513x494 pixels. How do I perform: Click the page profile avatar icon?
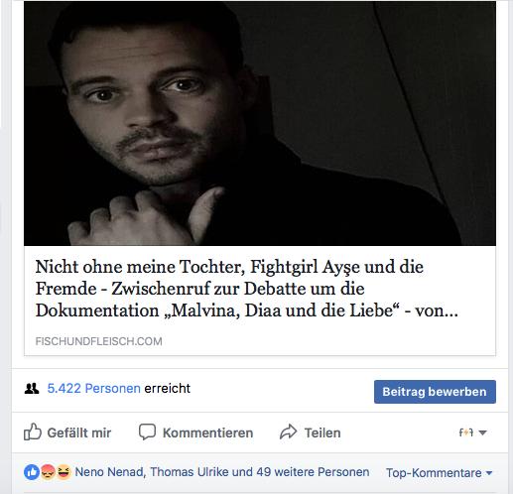point(466,432)
